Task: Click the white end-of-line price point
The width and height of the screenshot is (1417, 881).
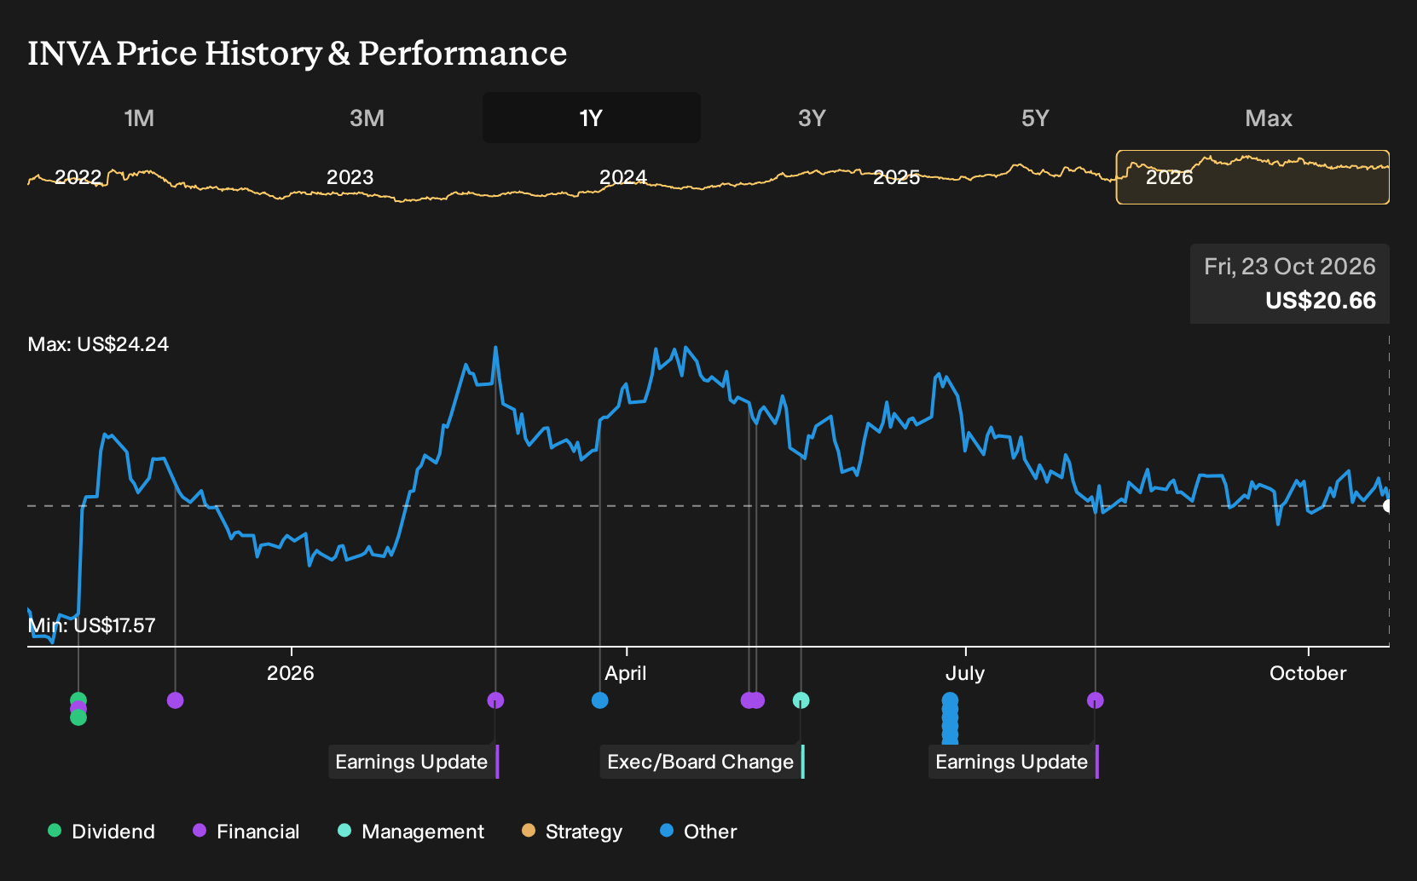Action: [1388, 506]
